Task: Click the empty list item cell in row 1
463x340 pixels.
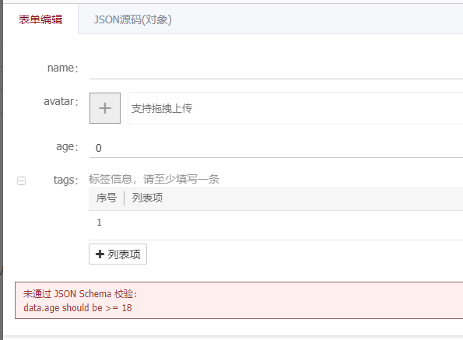Action: pyautogui.click(x=293, y=225)
